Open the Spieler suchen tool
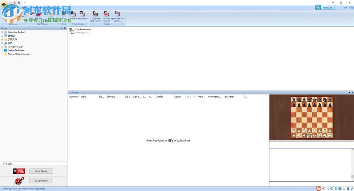Viewport: 354px width, 191px height. [107, 14]
